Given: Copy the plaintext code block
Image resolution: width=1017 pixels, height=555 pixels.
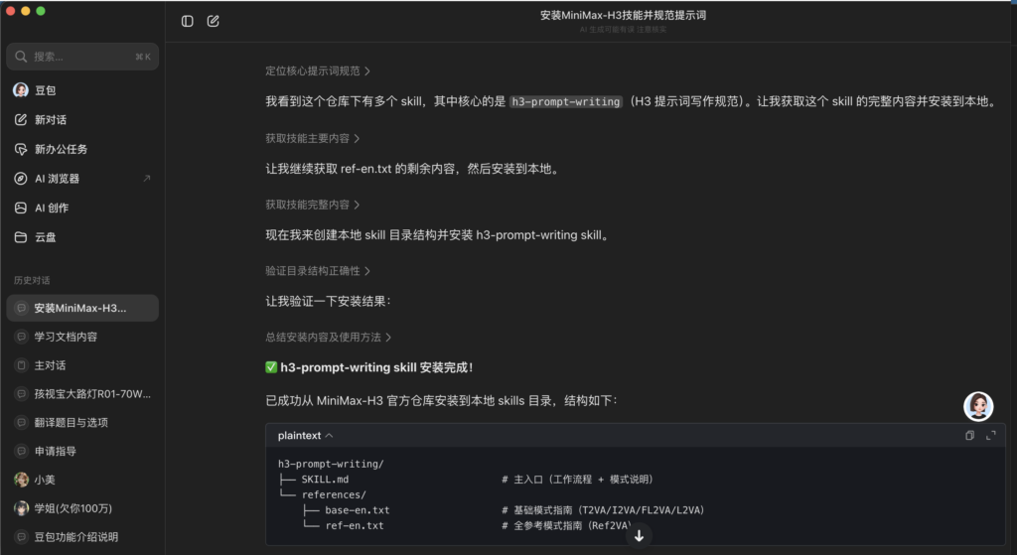Looking at the screenshot, I should tap(969, 436).
